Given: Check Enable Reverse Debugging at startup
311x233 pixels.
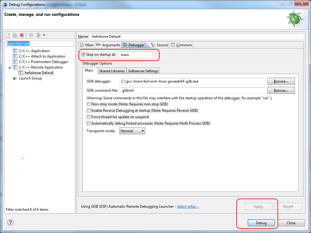Looking at the screenshot, I should (x=88, y=110).
